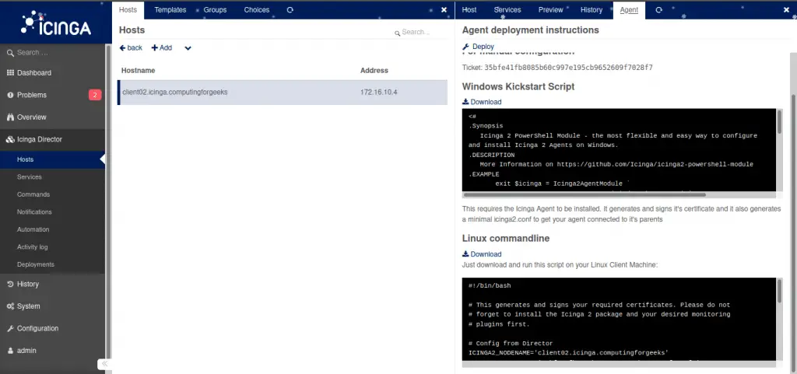Select the ticket hash text

tap(568, 68)
